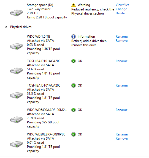Click the '0.01 % used' value
The width and height of the screenshot is (149, 158).
pyautogui.click(x=36, y=143)
